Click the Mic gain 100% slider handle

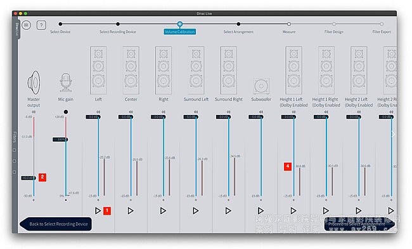60,140
